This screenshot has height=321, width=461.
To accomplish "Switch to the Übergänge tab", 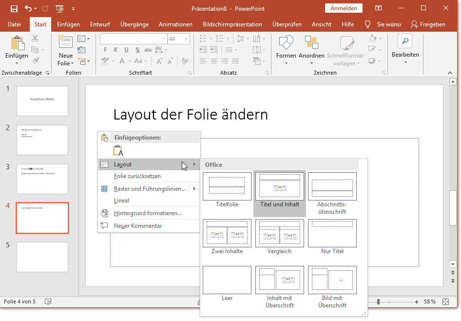I will point(134,24).
